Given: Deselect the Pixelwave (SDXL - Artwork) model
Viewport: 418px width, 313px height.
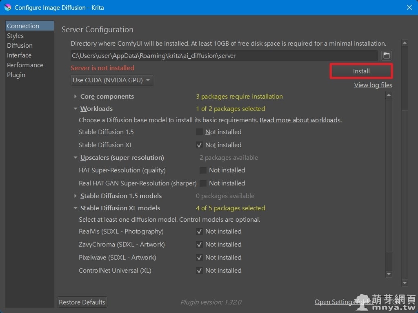Looking at the screenshot, I should [199, 258].
